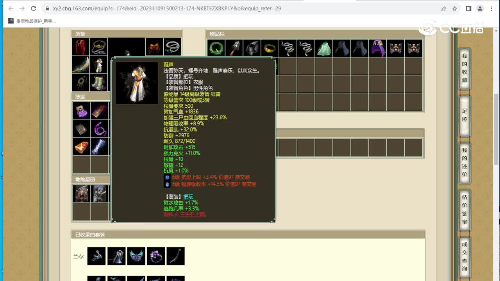Click the purple ring 兰心 set item
This screenshot has width=500, height=281.
click(x=156, y=256)
